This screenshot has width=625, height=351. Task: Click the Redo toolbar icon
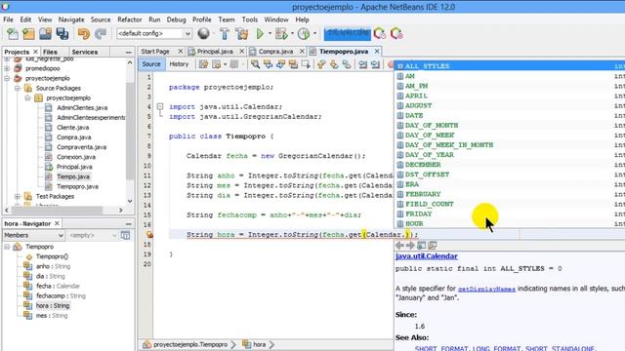click(101, 34)
